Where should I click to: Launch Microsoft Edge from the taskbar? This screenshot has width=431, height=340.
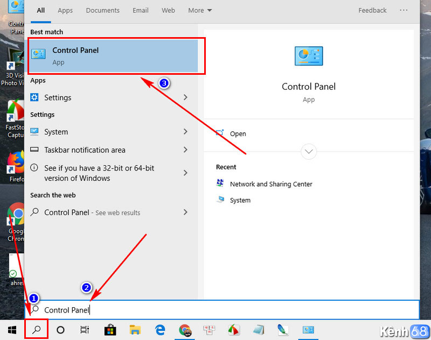(x=160, y=330)
